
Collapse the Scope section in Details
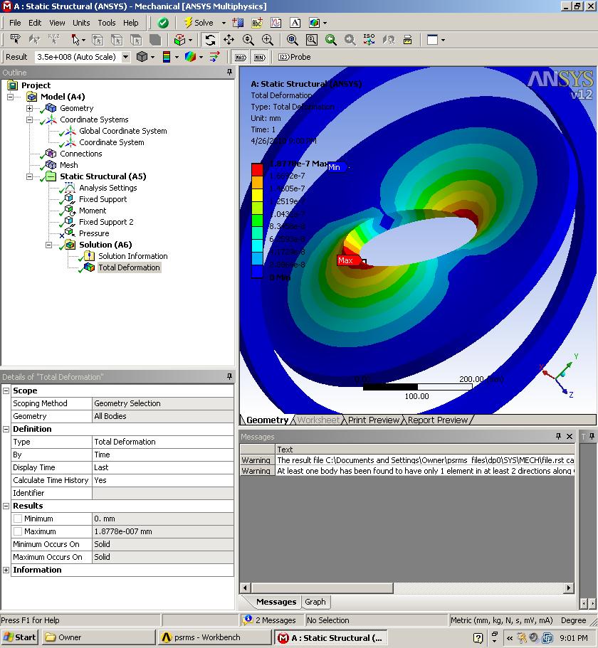[x=6, y=391]
